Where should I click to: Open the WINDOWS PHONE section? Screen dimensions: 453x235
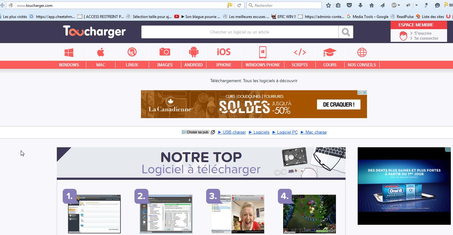click(263, 65)
